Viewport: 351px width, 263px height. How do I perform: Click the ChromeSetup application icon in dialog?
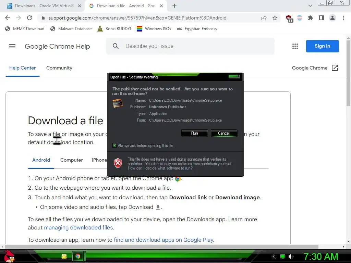[118, 103]
